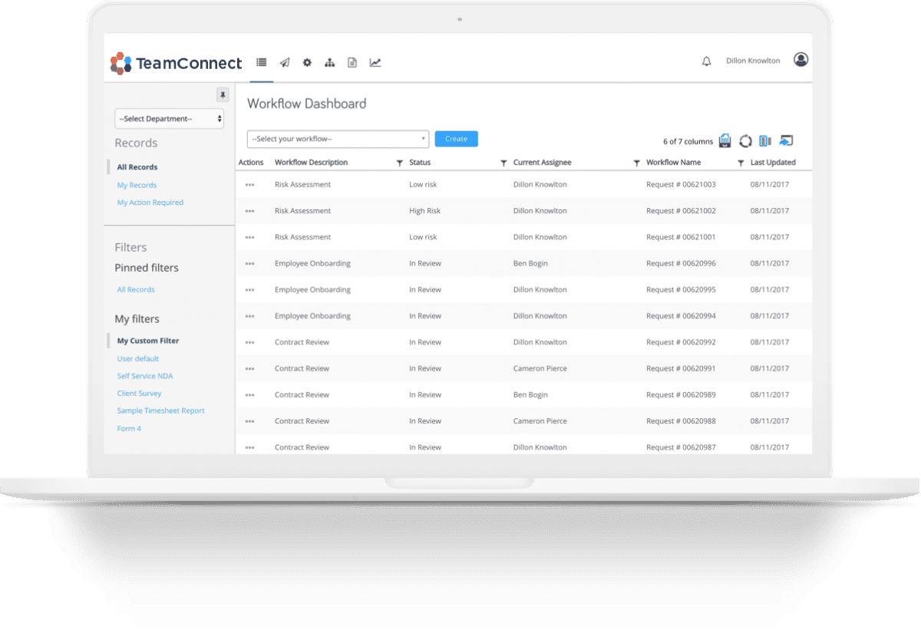
Task: Click the High Risk status cell
Action: click(x=424, y=211)
